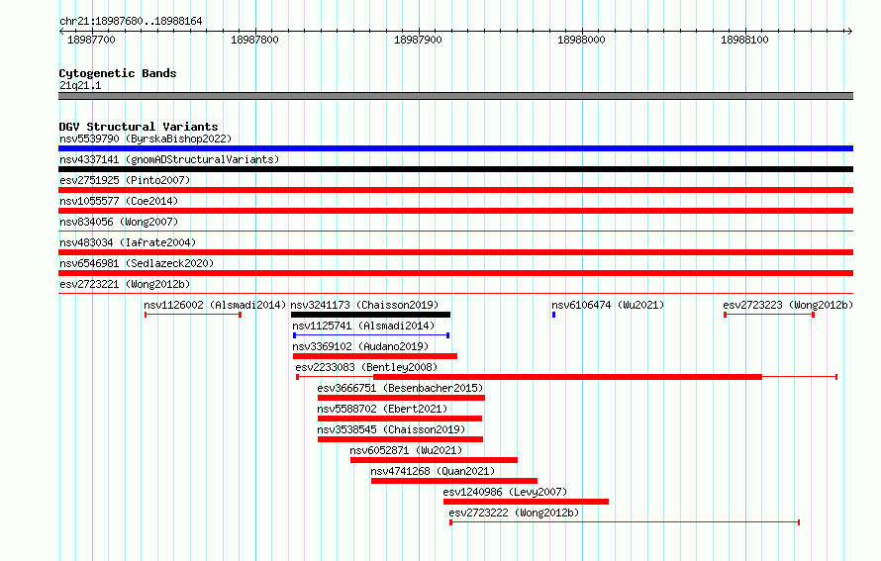
Task: Open nsv483034 (Iafrate2004) variant label
Action: click(x=128, y=242)
